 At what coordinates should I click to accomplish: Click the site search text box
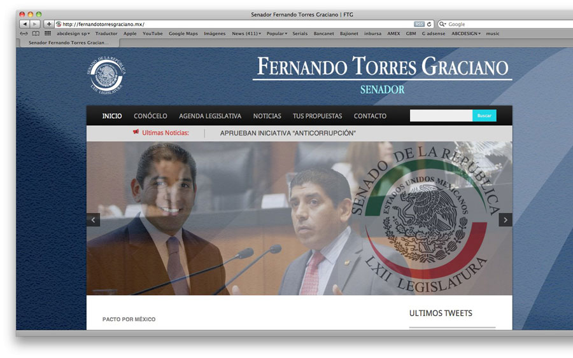(441, 115)
